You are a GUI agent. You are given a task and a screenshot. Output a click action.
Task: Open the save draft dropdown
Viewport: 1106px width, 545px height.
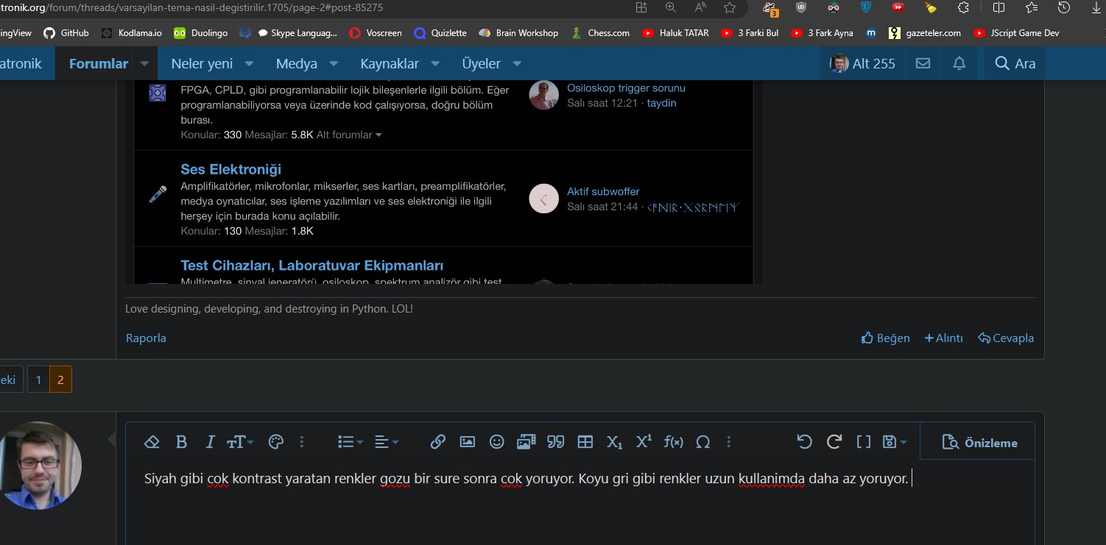point(895,442)
